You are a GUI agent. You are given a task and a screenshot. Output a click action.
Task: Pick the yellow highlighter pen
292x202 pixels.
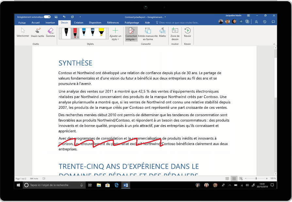pyautogui.click(x=101, y=33)
